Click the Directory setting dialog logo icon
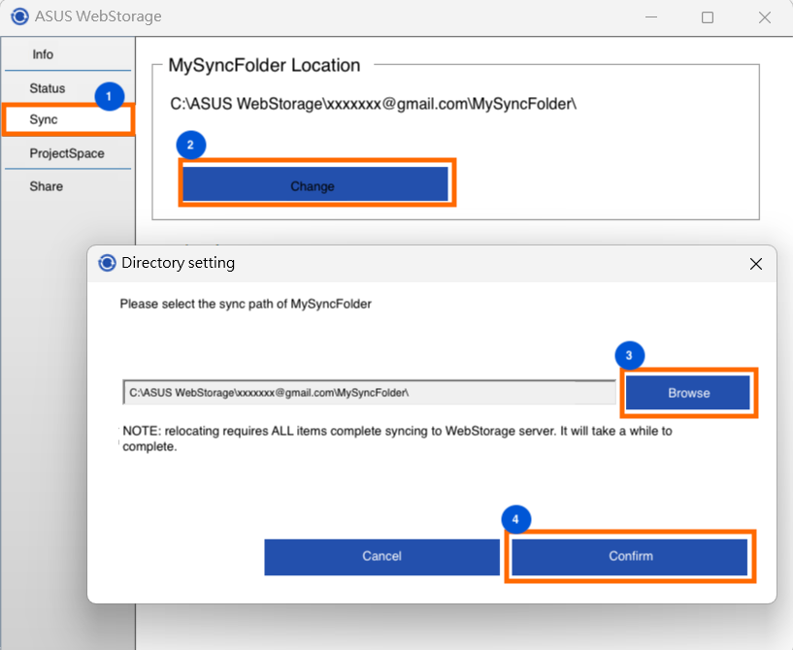The image size is (793, 650). [x=107, y=263]
